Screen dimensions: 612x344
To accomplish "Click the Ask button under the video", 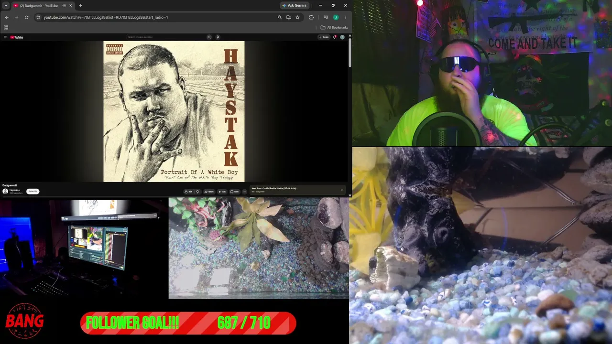I will point(222,192).
